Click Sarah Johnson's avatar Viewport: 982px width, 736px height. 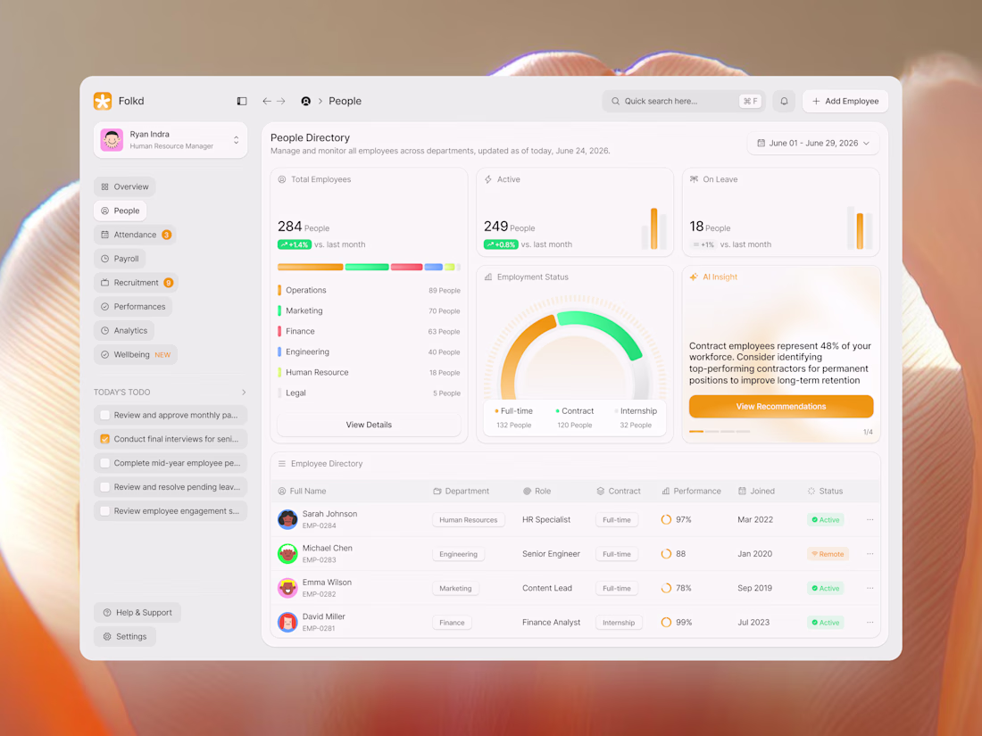tap(287, 519)
